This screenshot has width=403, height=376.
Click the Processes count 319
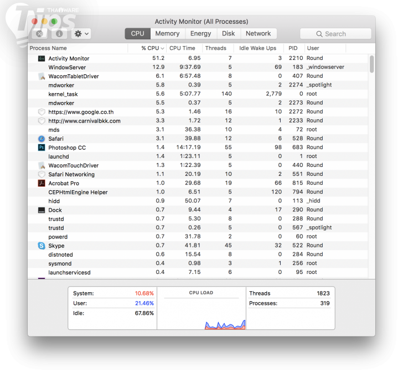[325, 303]
